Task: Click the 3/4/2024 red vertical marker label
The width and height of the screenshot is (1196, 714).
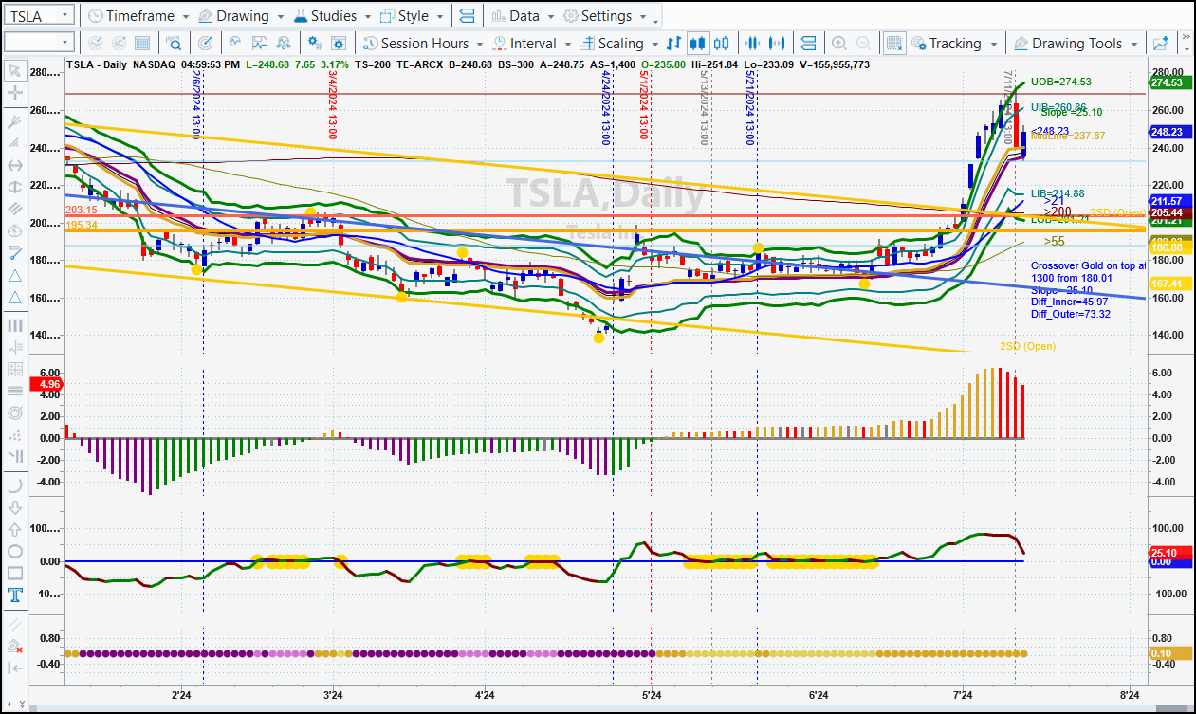Action: tap(333, 104)
